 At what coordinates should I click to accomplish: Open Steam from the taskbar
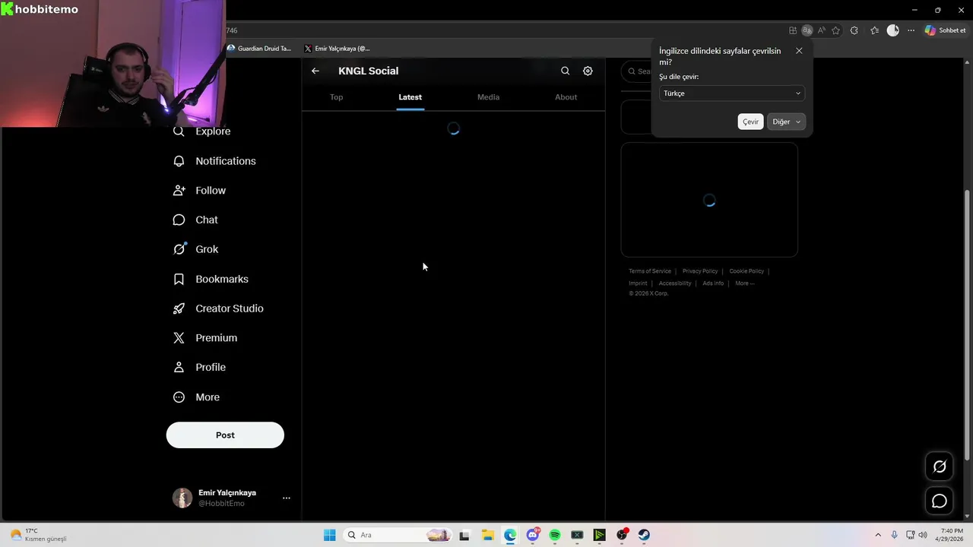[x=644, y=535]
